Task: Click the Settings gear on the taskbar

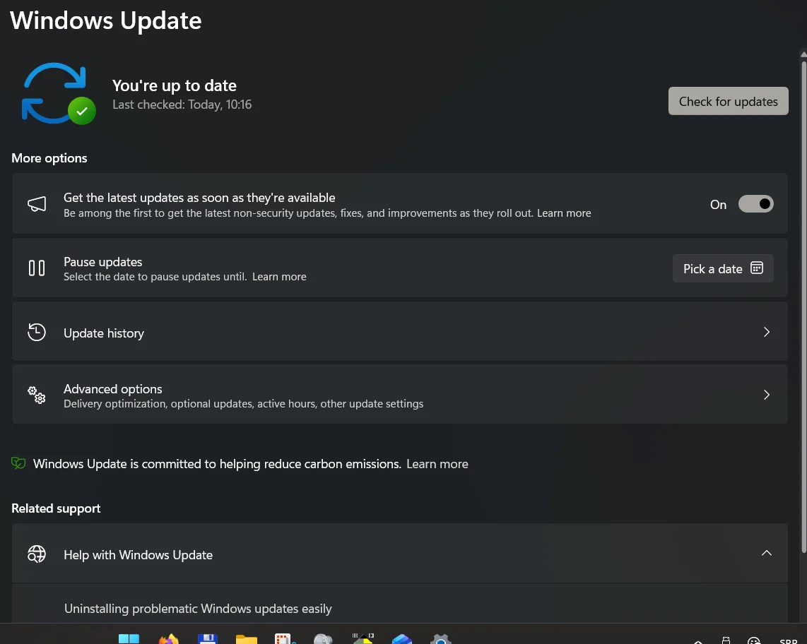Action: 440,639
